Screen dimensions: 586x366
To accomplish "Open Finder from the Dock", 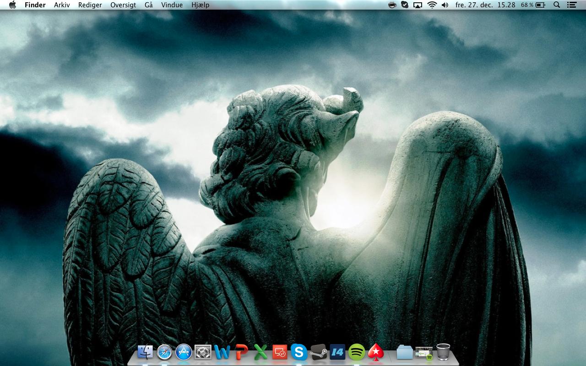I will tap(145, 352).
